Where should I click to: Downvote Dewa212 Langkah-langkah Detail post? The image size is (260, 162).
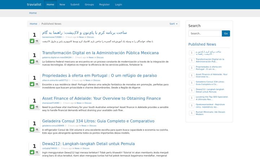coord(37,152)
